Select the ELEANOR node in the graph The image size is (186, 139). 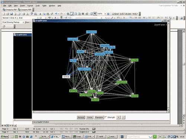tap(73, 39)
